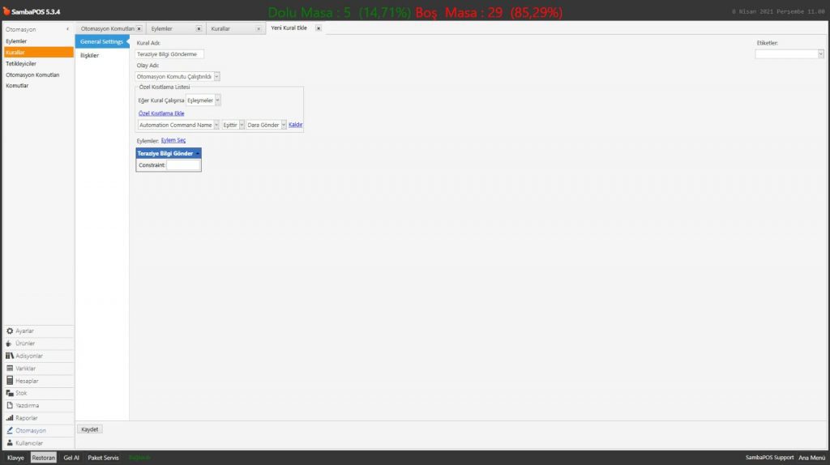The height and width of the screenshot is (465, 830).
Task: Collapse the Otomasyon sidebar panel arrow
Action: coord(67,29)
